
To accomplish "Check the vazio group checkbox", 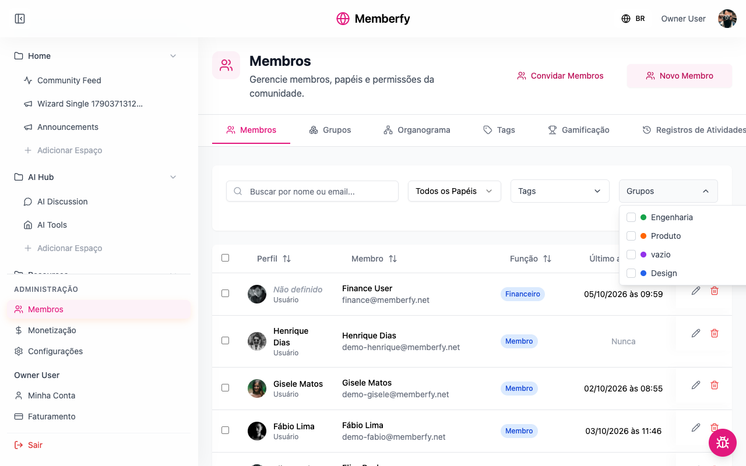I will [631, 255].
